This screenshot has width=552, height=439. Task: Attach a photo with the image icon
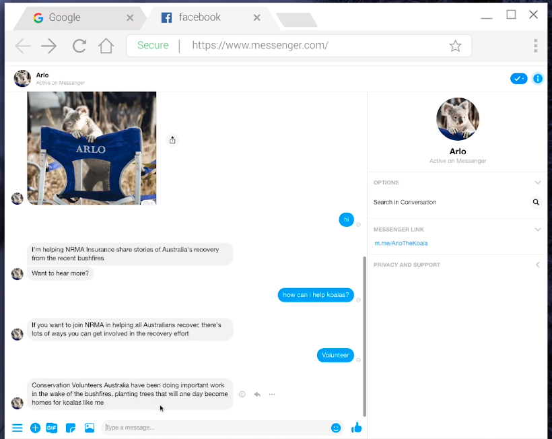pos(90,428)
